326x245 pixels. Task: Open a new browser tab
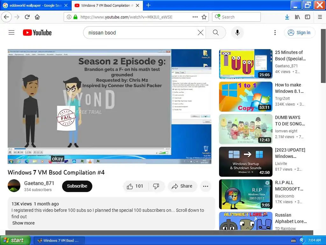(x=148, y=5)
